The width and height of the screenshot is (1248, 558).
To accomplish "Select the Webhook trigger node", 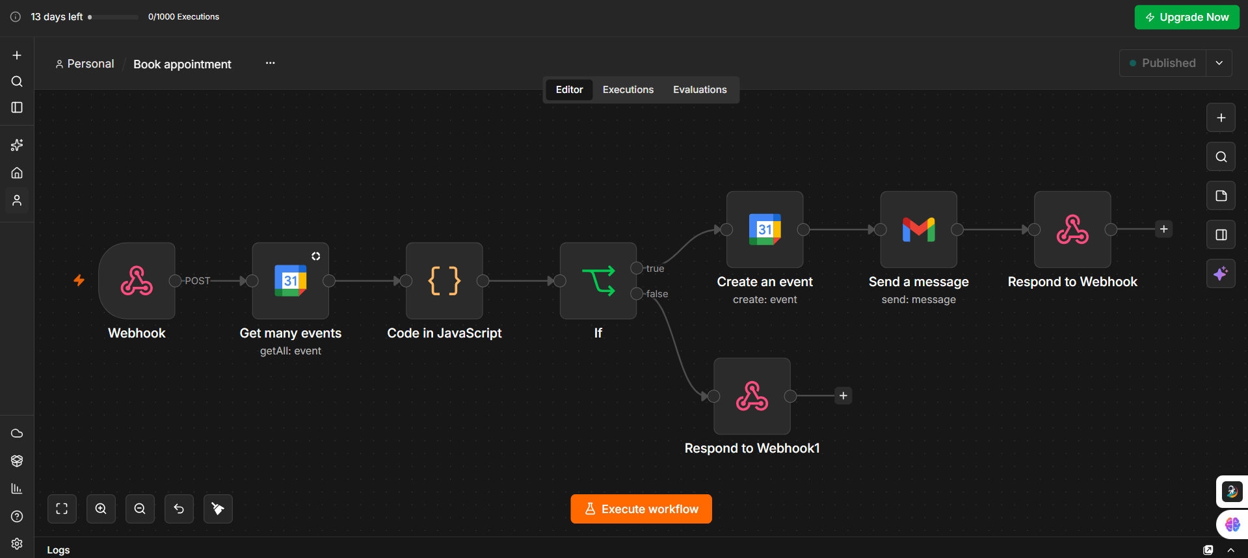I will pos(137,281).
